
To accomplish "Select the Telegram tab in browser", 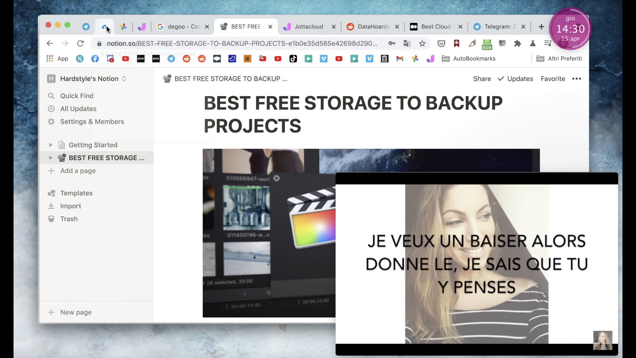I will 499,27.
